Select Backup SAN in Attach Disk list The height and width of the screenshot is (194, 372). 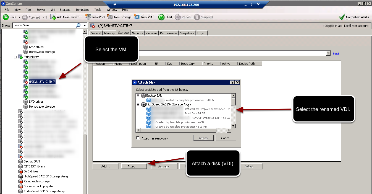[154, 95]
